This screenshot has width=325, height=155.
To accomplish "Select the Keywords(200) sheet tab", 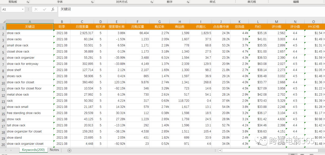I will point(33,150).
